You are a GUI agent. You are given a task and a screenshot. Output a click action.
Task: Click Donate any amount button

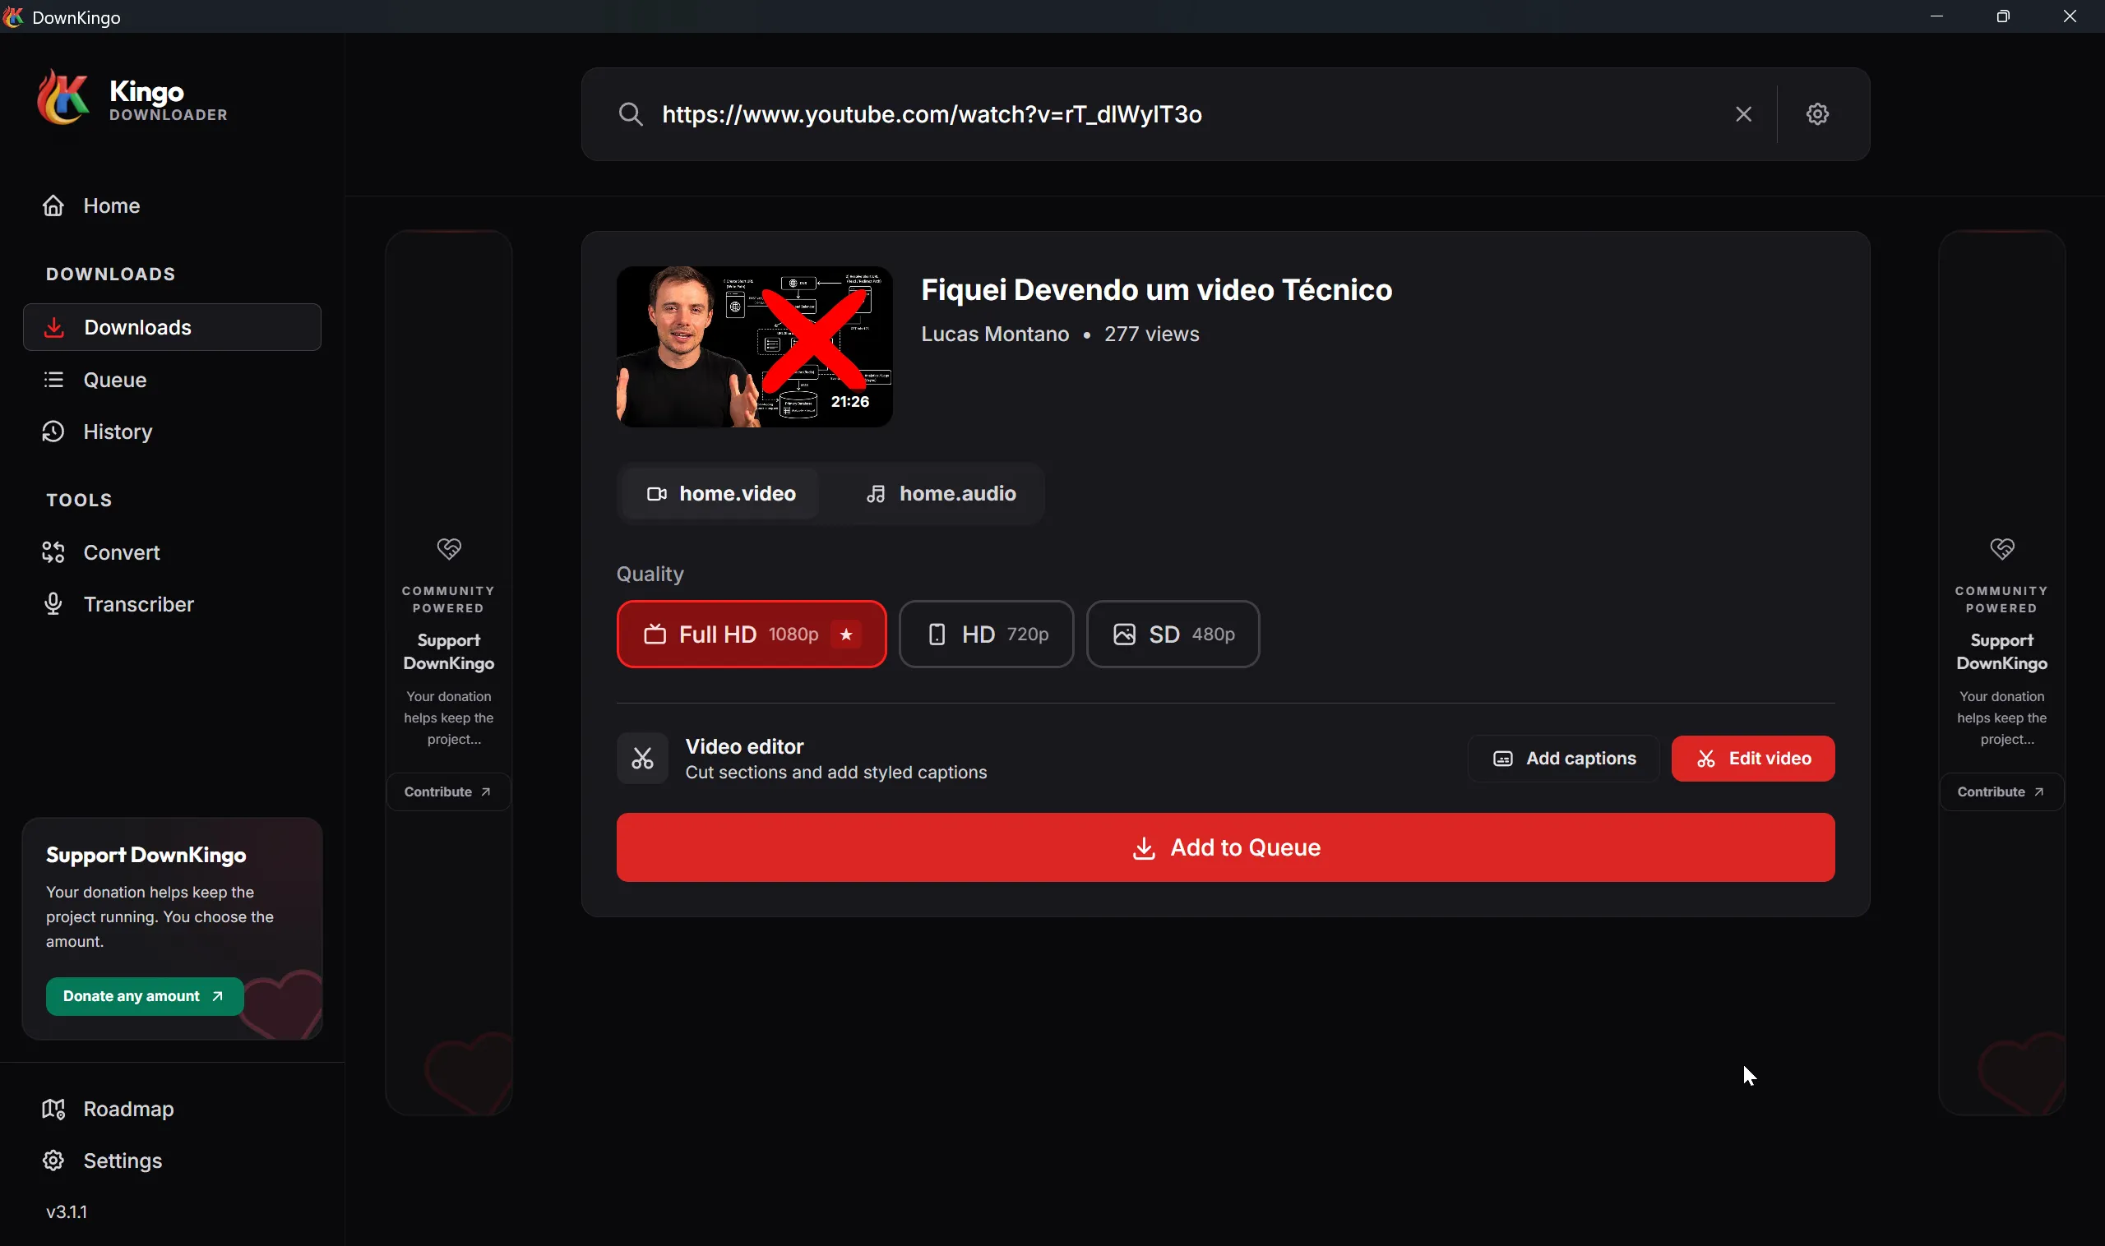[145, 997]
